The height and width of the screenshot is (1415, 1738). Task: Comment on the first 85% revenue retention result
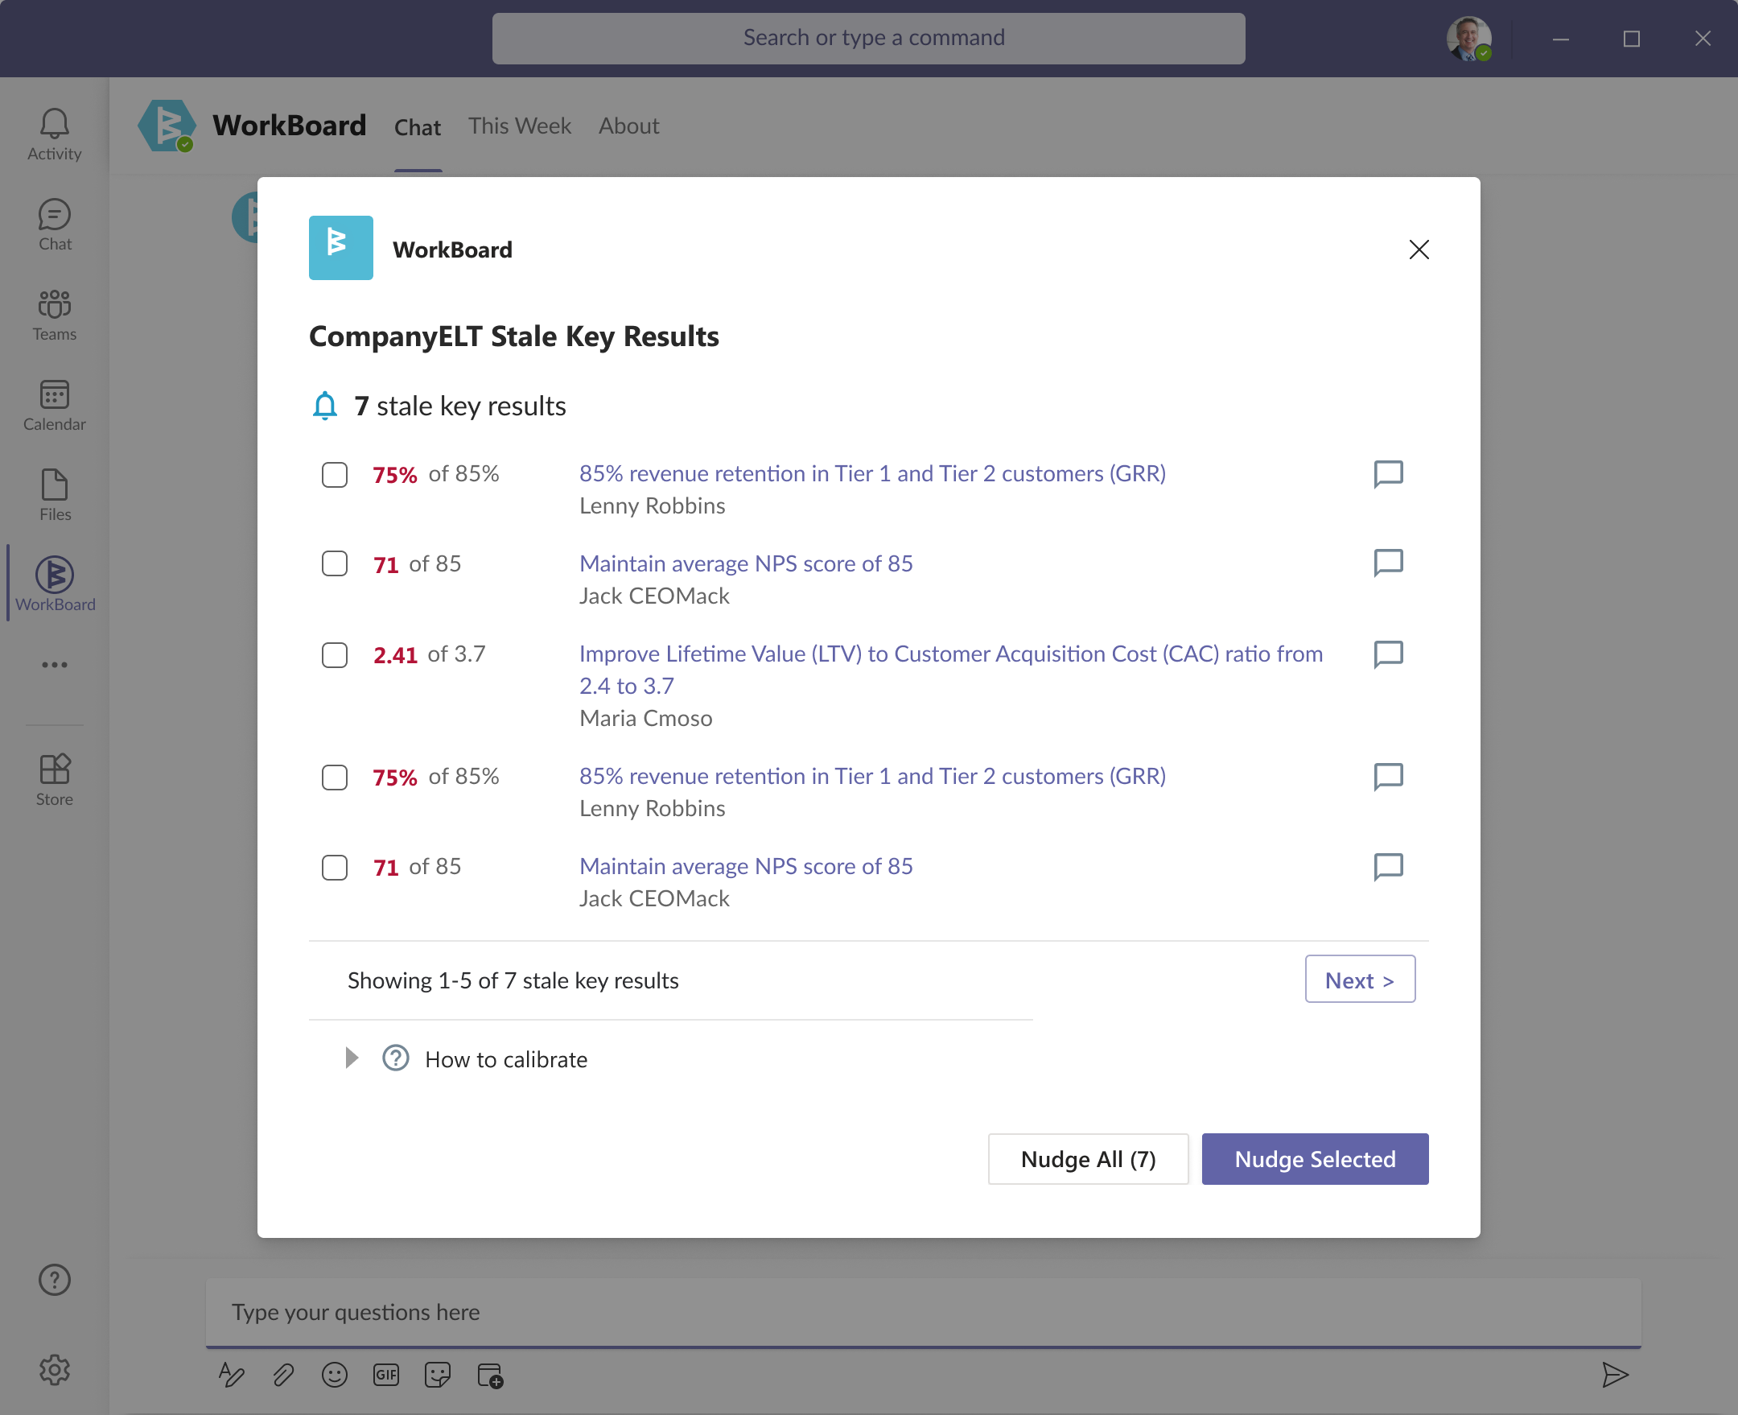1389,474
